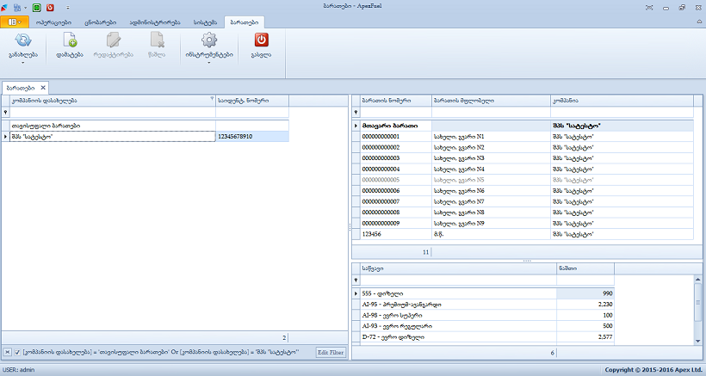This screenshot has height=376, width=706.
Task: Open the orange application menu button
Action: pyautogui.click(x=15, y=22)
